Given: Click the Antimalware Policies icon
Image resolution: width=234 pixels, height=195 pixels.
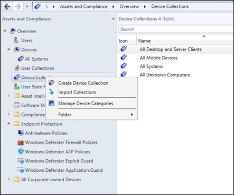Looking at the screenshot, I should 21,133.
